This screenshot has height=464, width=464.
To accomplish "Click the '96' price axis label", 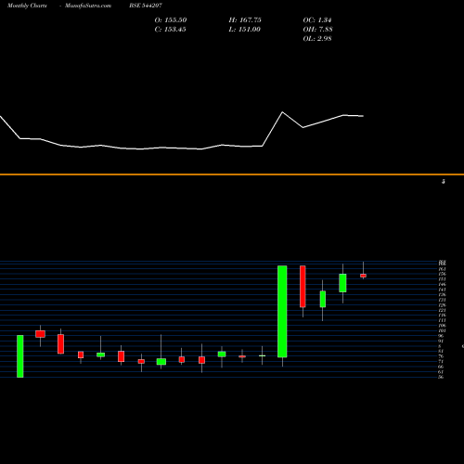I will pos(441,336).
